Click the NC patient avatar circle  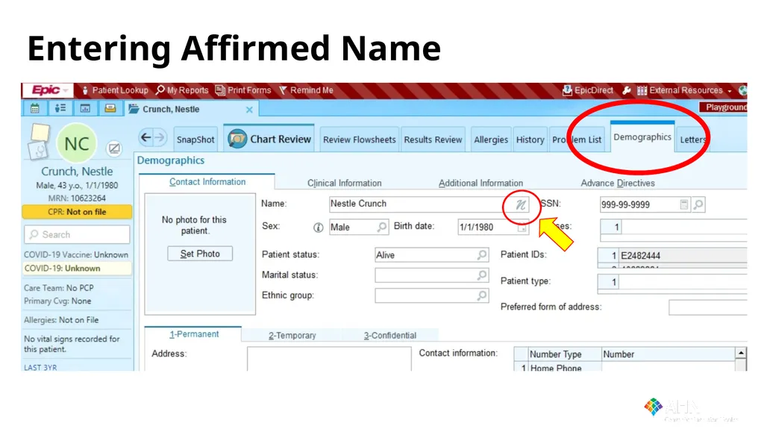click(77, 144)
